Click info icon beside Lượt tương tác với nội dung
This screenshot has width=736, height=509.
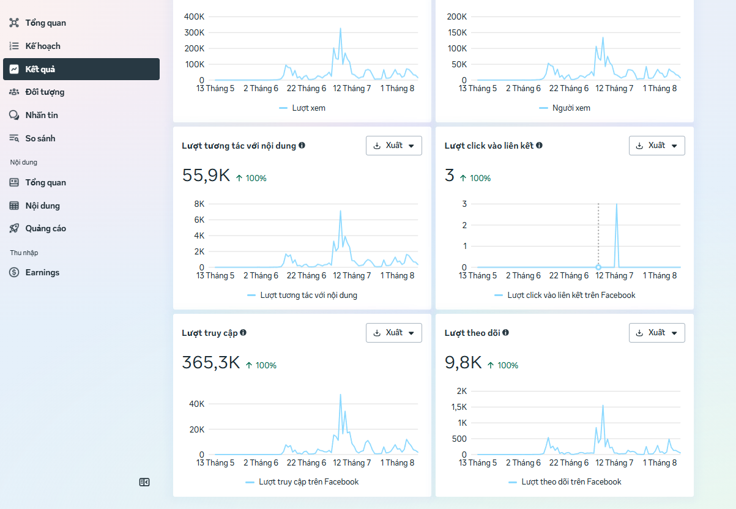click(x=302, y=146)
